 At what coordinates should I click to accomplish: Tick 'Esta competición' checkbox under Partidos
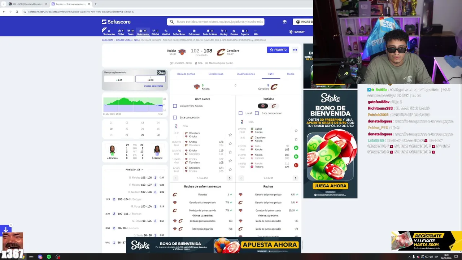tap(257, 113)
